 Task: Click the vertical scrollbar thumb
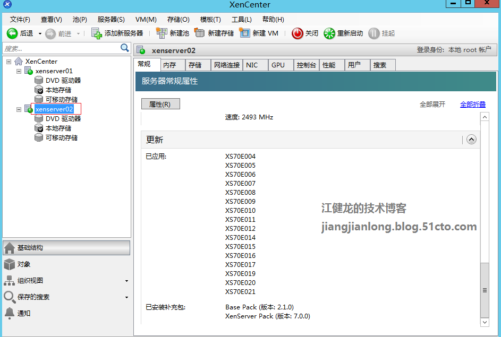coord(485,290)
